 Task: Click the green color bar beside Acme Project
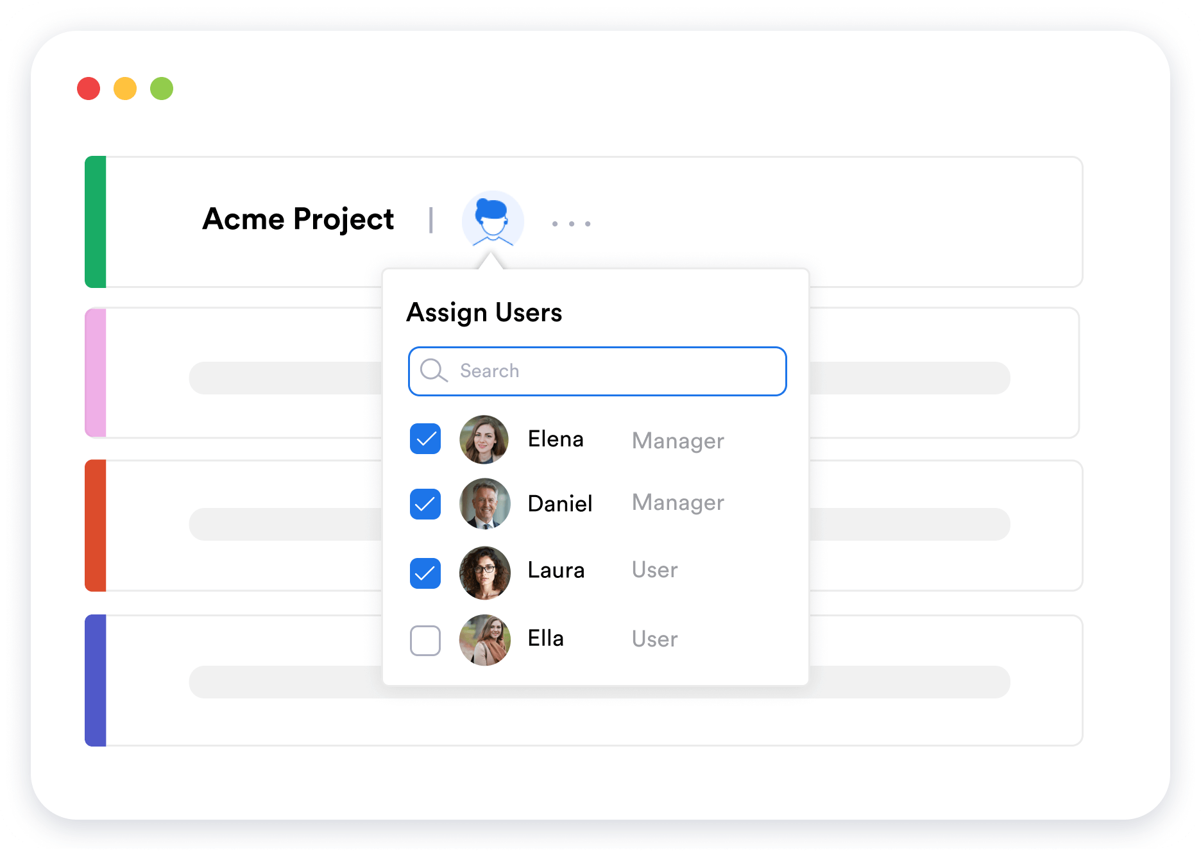[x=95, y=221]
